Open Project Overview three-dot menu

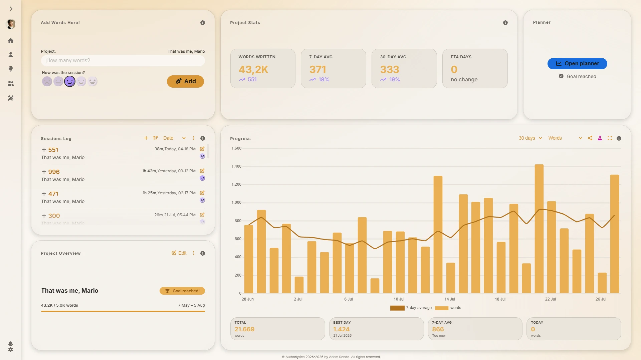coord(194,253)
